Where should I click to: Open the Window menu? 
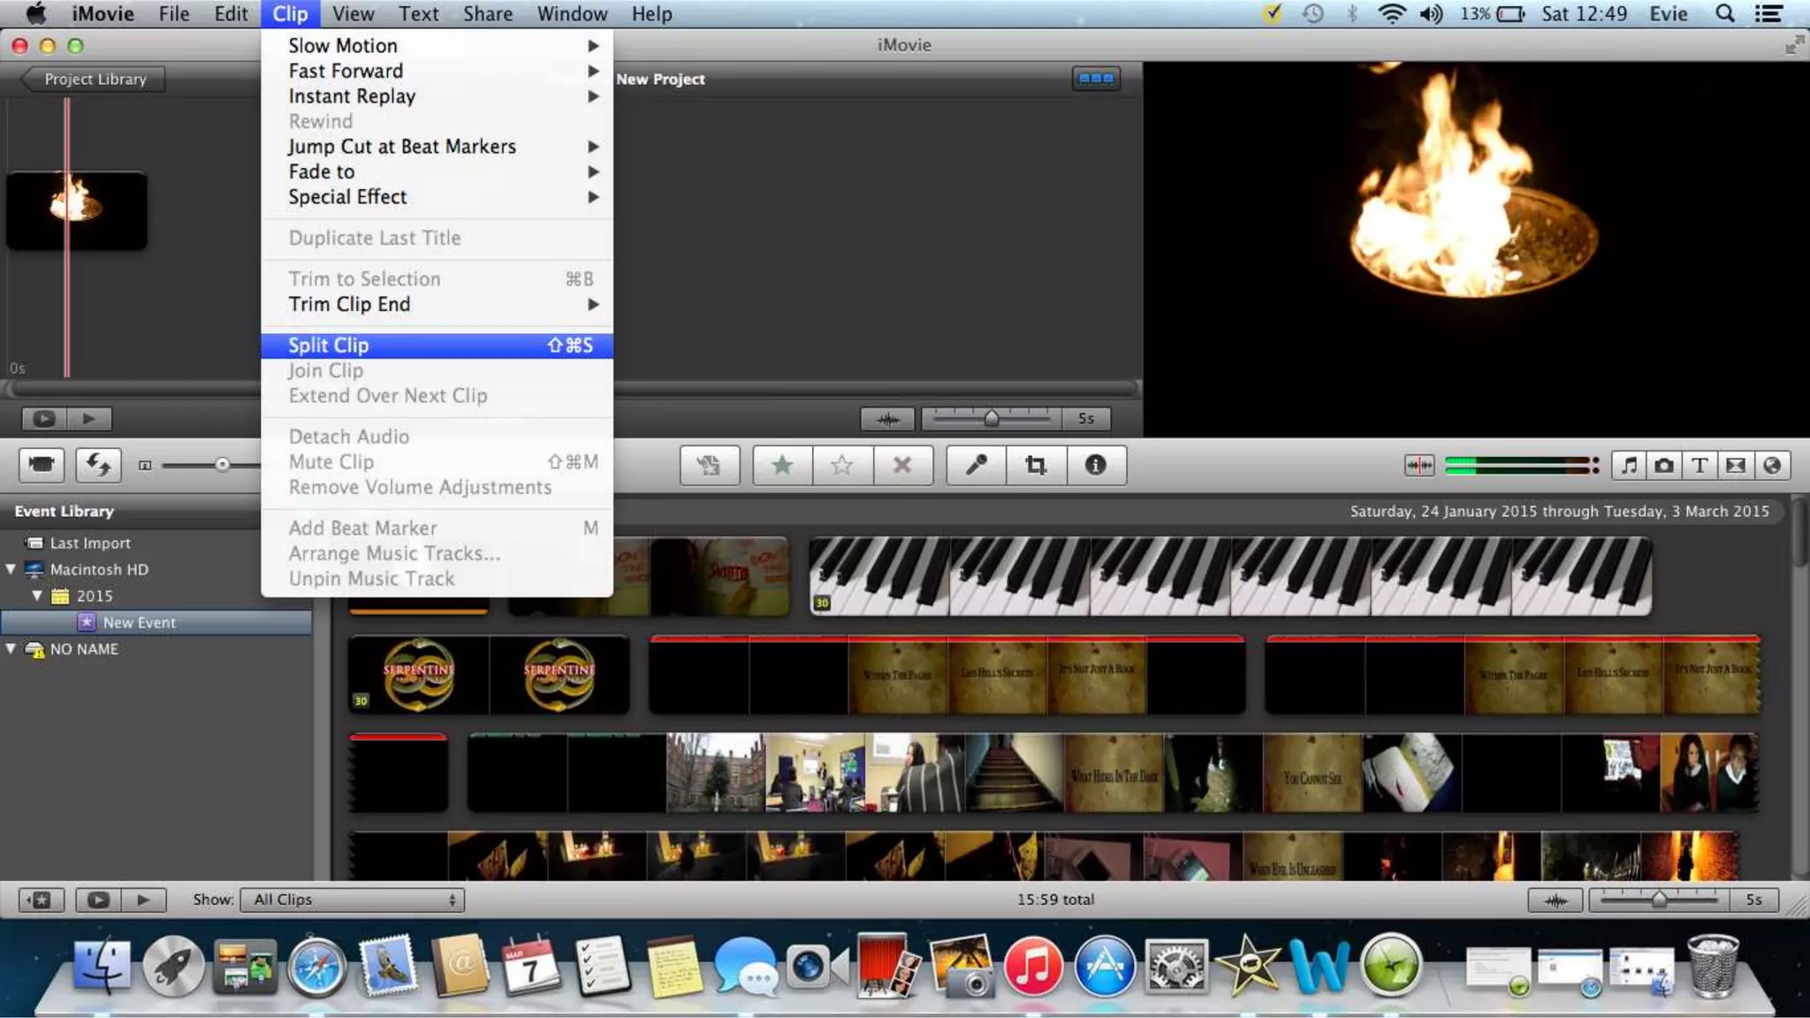pyautogui.click(x=572, y=14)
